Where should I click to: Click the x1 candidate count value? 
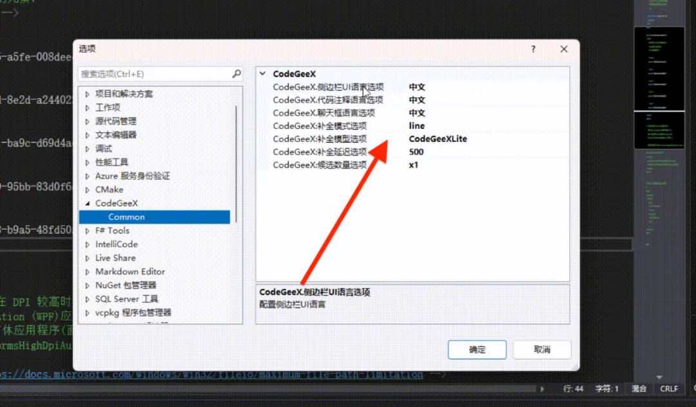tap(413, 165)
